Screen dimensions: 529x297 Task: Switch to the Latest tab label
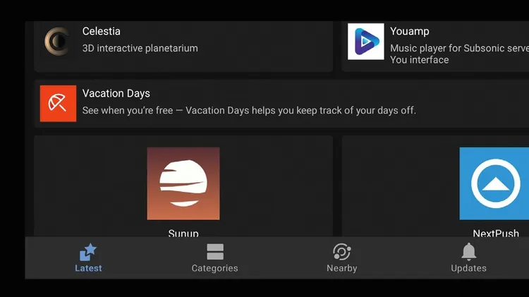point(88,268)
